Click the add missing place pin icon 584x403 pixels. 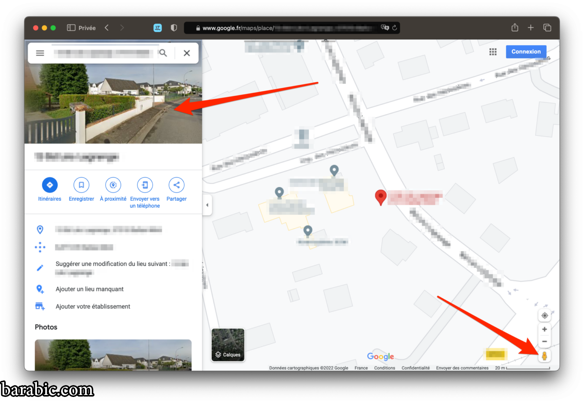click(x=40, y=289)
